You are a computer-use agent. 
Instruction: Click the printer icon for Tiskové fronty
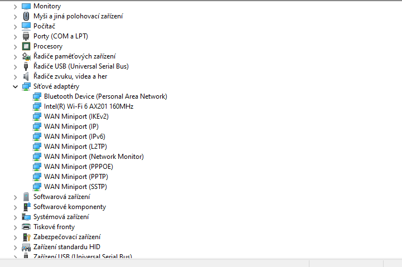point(26,227)
